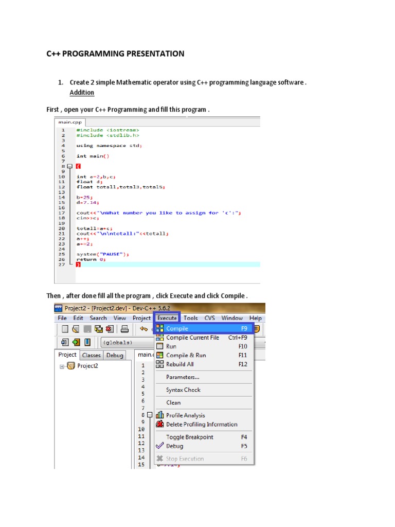Collapse fold marker at line 8 in Dev-C++ editor
395x527 pixels.
150,415
